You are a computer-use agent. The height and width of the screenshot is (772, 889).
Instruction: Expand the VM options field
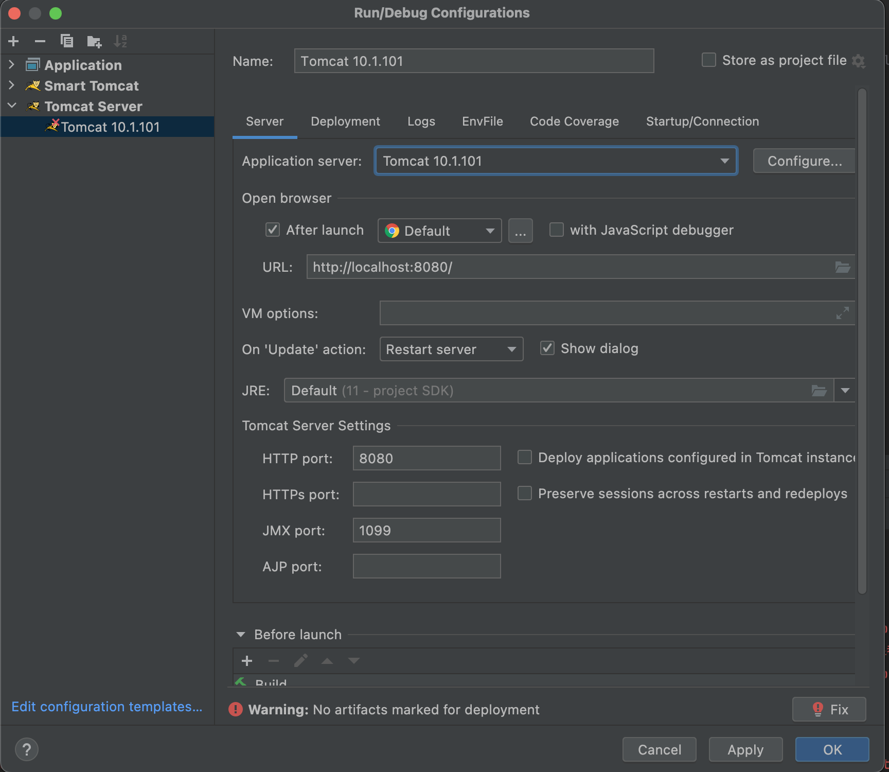click(x=842, y=313)
